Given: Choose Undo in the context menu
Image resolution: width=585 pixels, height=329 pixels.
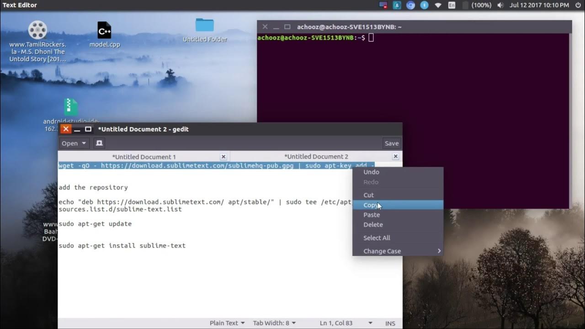Looking at the screenshot, I should pyautogui.click(x=398, y=172).
